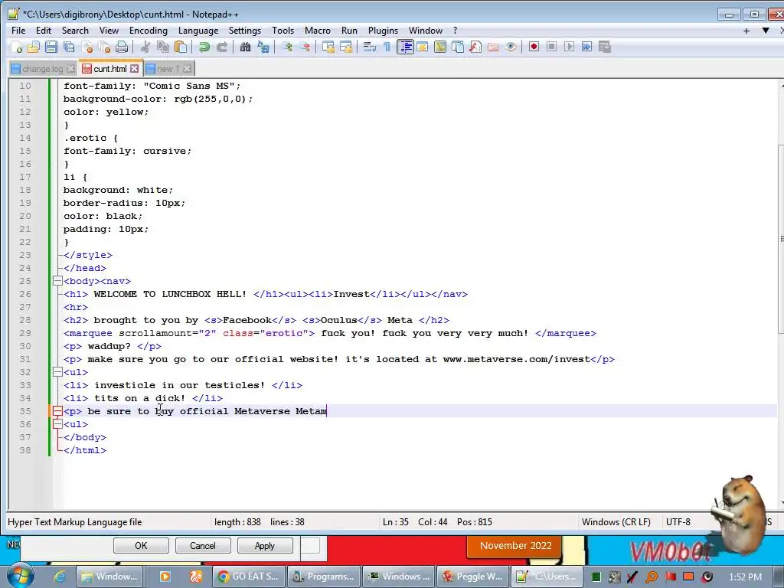
Task: Open the Language menu
Action: pos(198,31)
